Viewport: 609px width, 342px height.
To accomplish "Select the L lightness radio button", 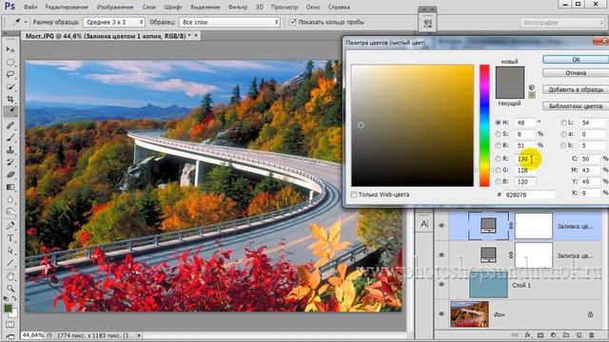I will pos(563,123).
